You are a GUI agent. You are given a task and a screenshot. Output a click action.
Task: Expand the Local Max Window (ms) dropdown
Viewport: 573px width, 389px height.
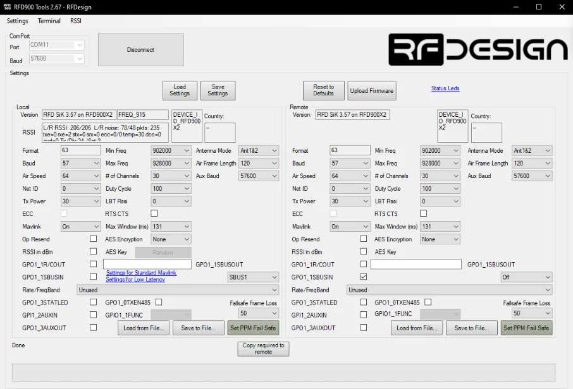click(x=171, y=227)
